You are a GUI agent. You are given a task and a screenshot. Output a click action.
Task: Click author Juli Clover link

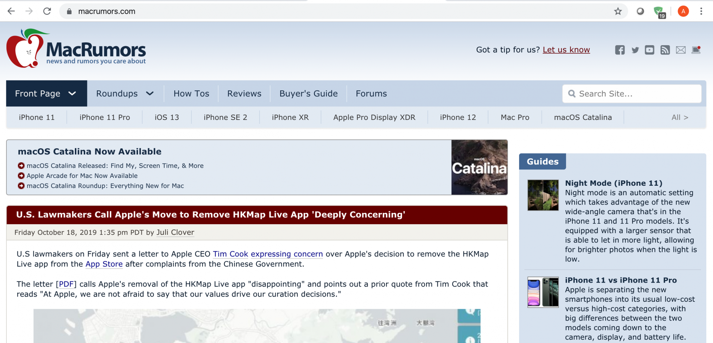(x=175, y=232)
